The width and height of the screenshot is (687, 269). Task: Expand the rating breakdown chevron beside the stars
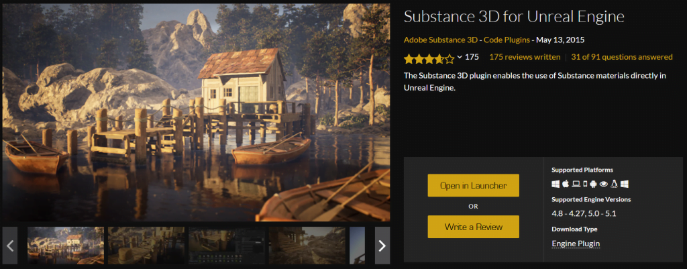pyautogui.click(x=460, y=57)
